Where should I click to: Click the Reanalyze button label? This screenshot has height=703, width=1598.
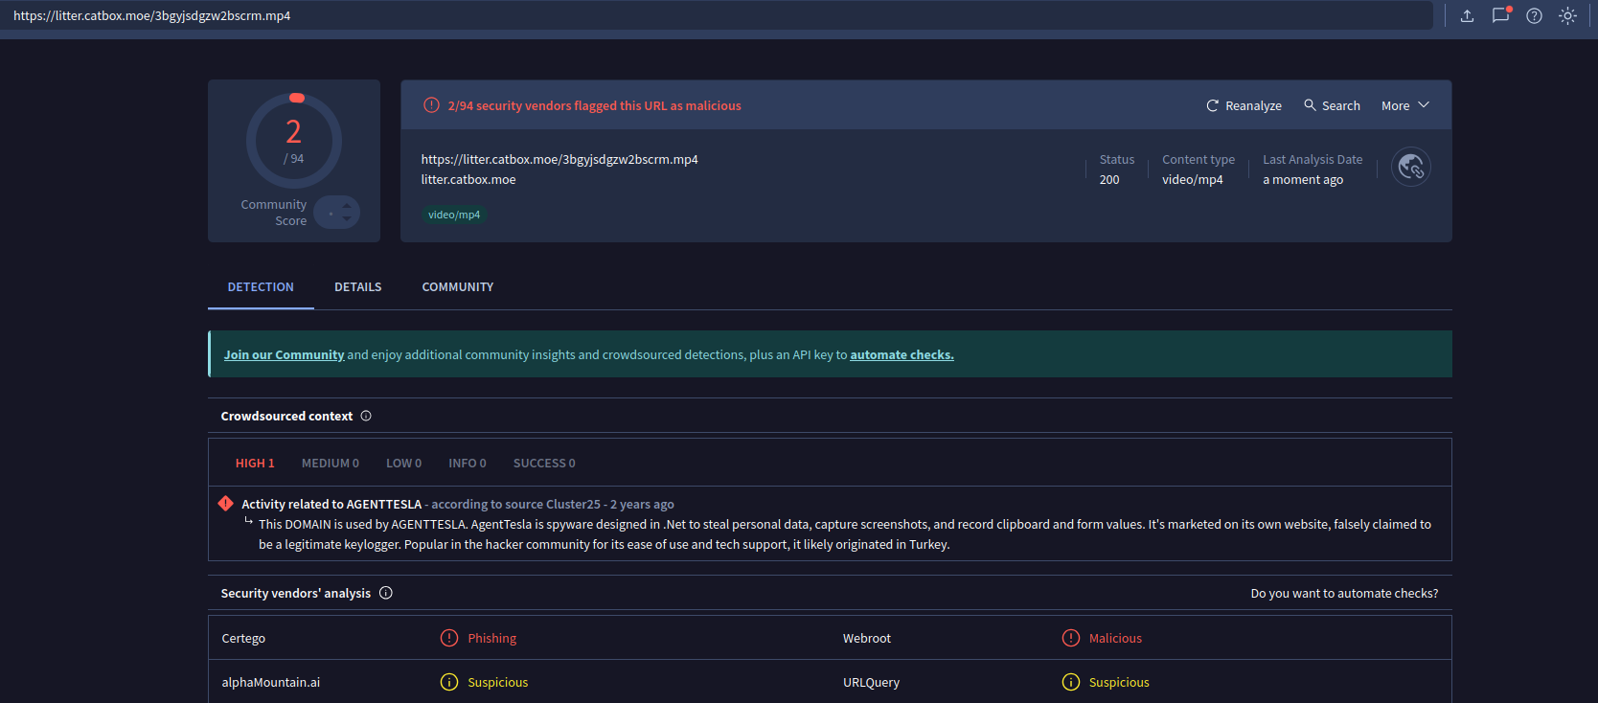[1253, 106]
